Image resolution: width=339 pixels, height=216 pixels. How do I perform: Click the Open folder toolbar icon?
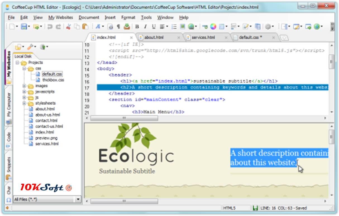tap(36, 26)
